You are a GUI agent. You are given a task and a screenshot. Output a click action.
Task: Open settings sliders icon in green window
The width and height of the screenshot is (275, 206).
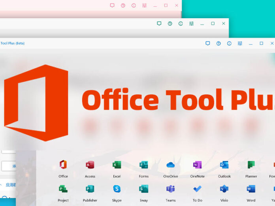click(x=191, y=23)
